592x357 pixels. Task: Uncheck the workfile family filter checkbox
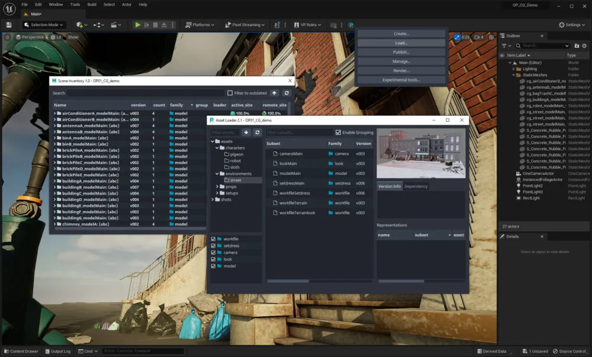(x=213, y=239)
